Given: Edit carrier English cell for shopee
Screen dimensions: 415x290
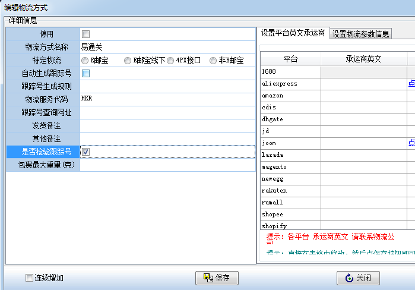Looking at the screenshot, I should click(x=364, y=215).
